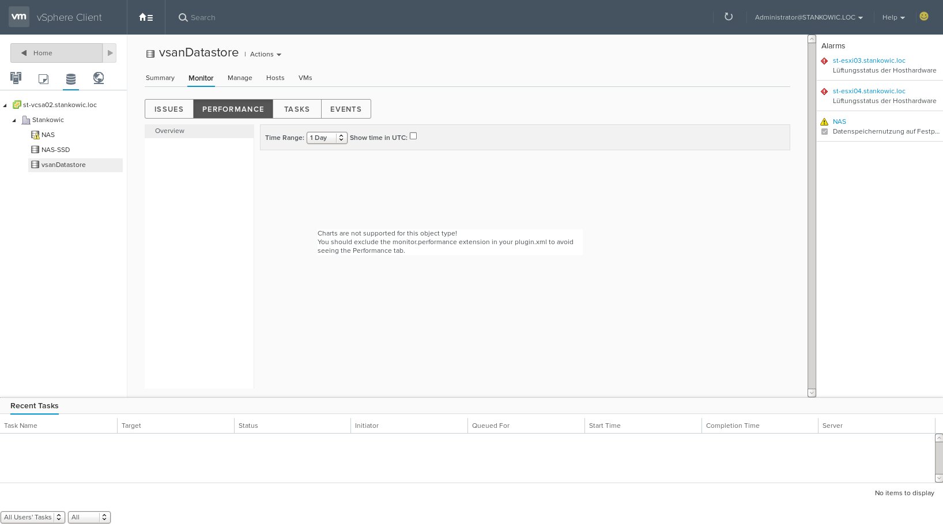Select NAS-SSD in the inventory tree

[x=55, y=150]
